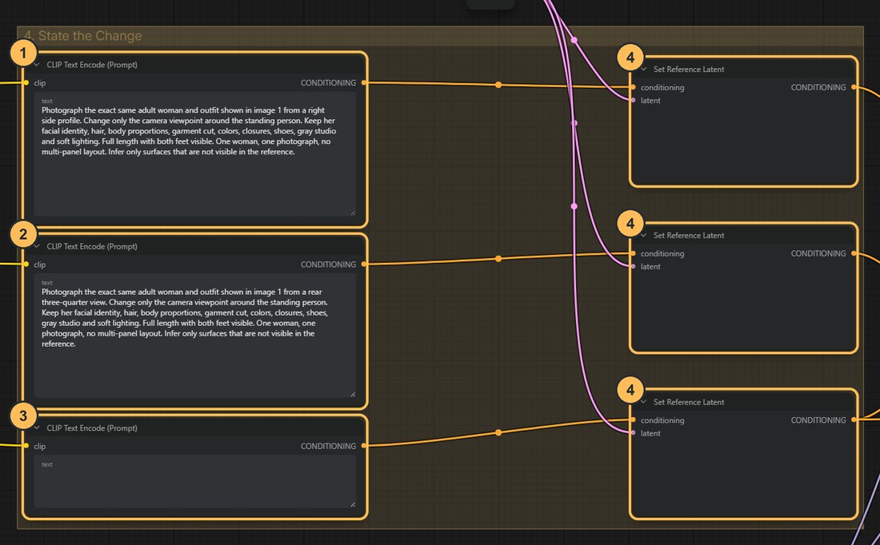
Task: Collapse the CLIP node with right side profile prompt
Action: click(x=37, y=65)
